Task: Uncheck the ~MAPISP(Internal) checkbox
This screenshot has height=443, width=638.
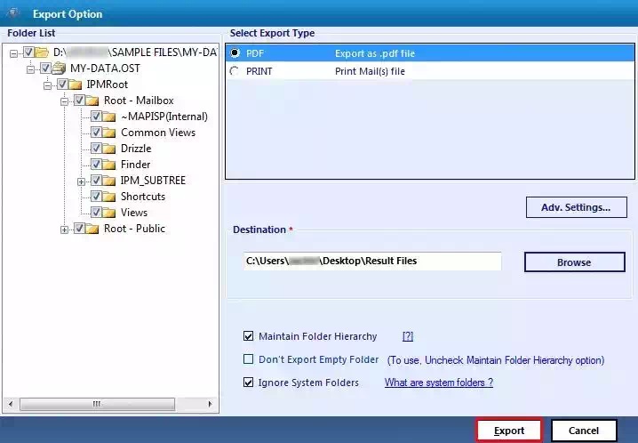Action: 96,117
